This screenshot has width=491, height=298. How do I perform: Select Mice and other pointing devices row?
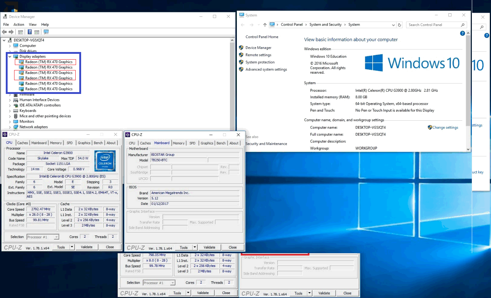pos(45,116)
